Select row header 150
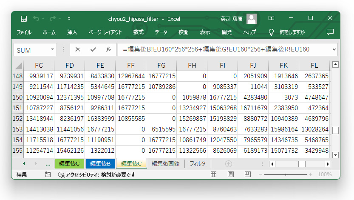The width and height of the screenshot is (354, 200). pyautogui.click(x=17, y=97)
